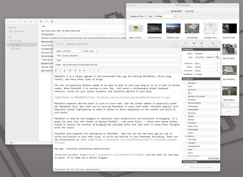
Task: Toggle the Trackbacks Accept checkbox
Action: pos(195,74)
